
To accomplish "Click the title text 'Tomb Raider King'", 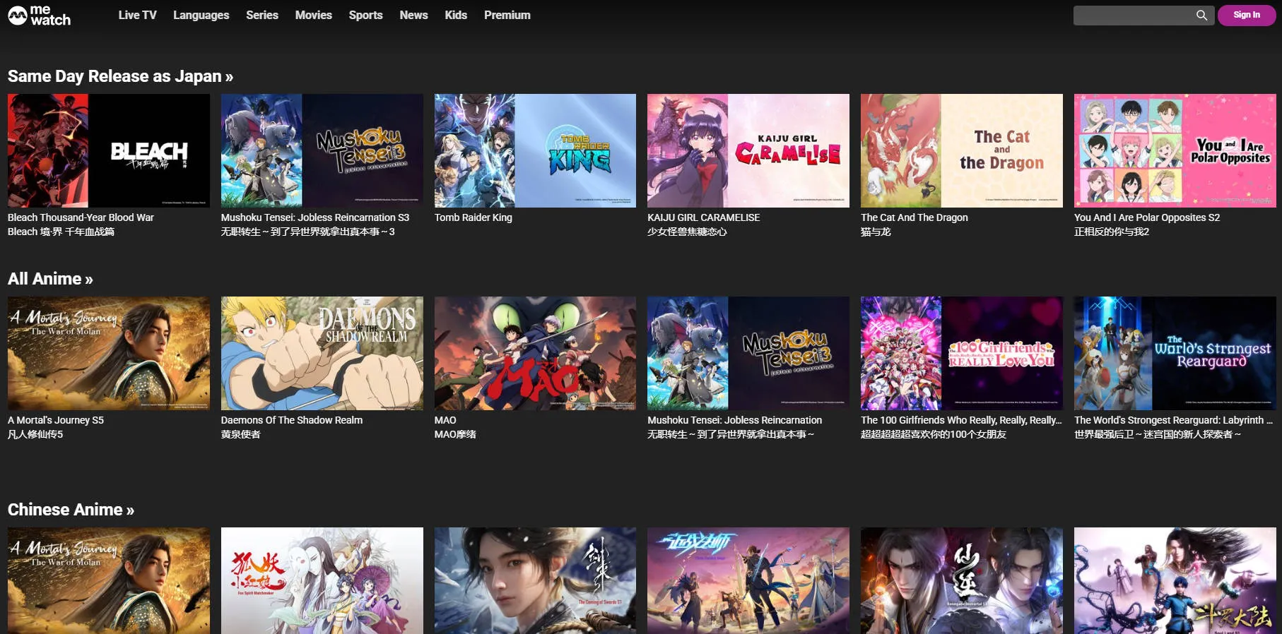I will tap(474, 217).
